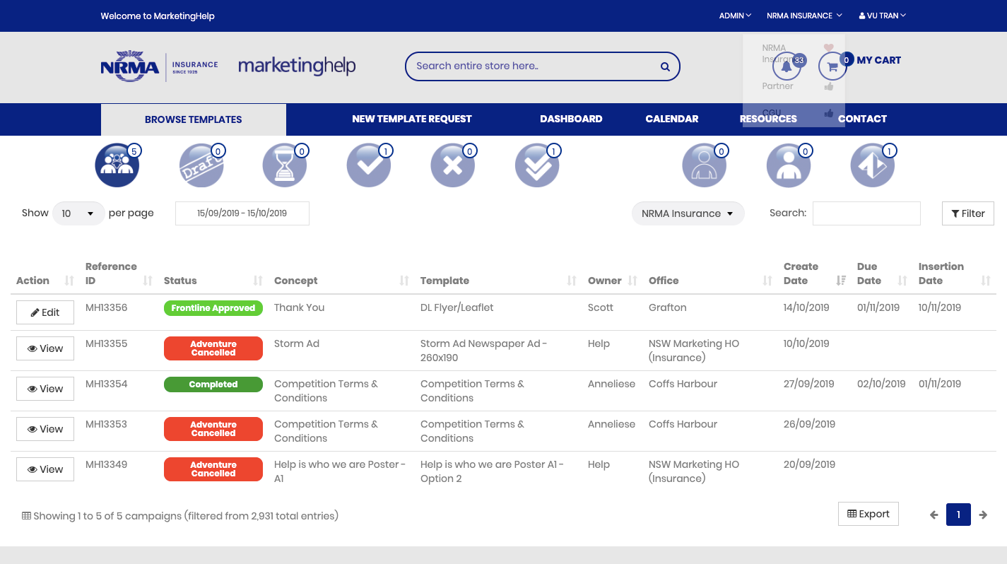Click 'DL Flyer/Leaflet' template cell
The height and width of the screenshot is (564, 1007).
[457, 307]
